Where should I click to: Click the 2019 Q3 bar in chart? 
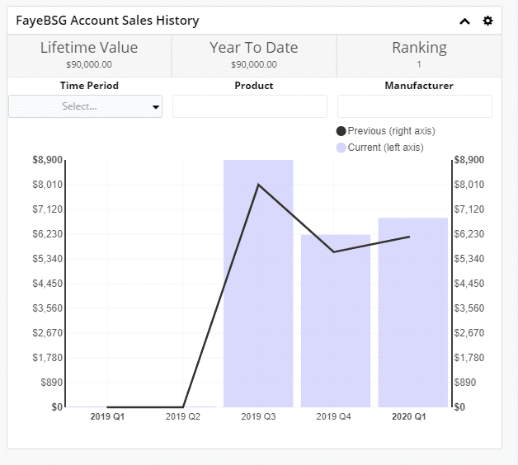(x=258, y=284)
